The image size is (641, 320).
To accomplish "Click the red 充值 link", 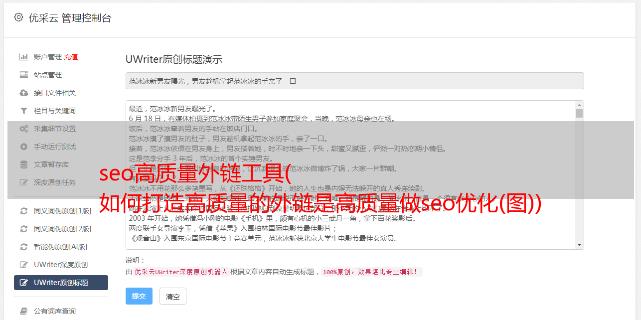I will click(71, 57).
